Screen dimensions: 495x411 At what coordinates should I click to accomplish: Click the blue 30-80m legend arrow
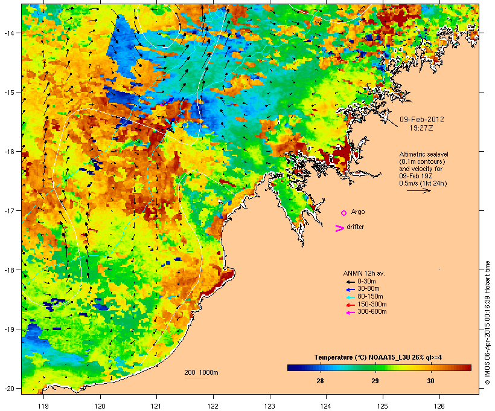350,290
